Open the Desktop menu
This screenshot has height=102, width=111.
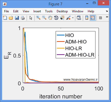click(x=62, y=12)
